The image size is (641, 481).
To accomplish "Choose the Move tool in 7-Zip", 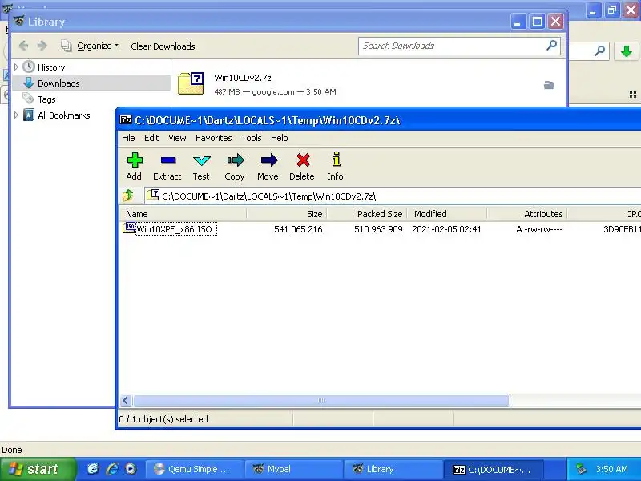I will tap(268, 166).
